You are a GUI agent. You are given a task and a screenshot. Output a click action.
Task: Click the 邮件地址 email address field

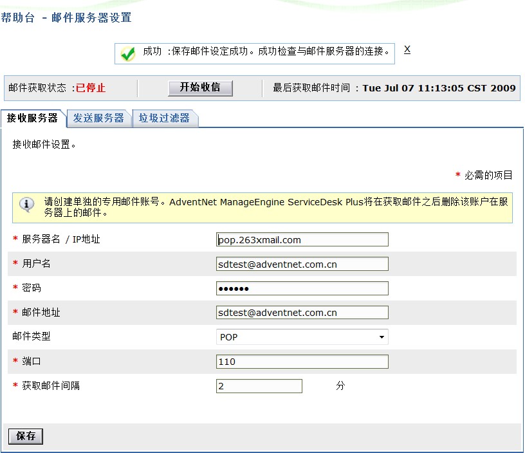pos(302,312)
